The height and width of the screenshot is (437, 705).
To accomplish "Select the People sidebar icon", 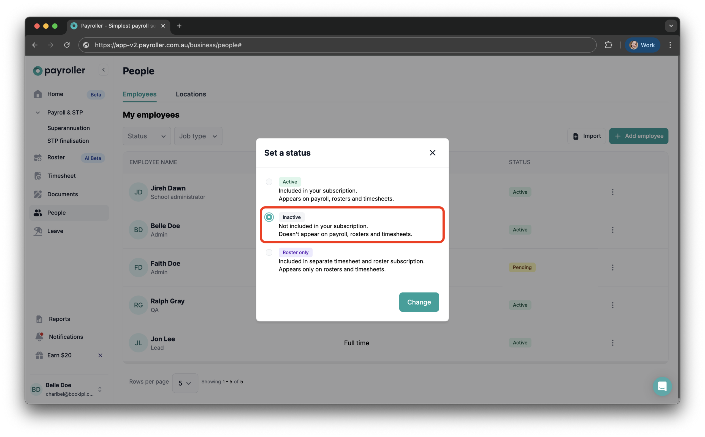I will (38, 213).
